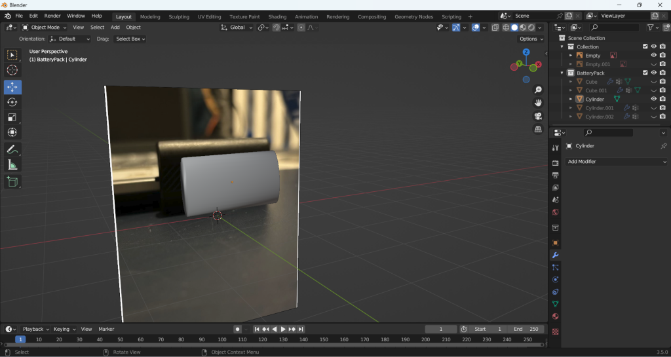
Task: Expand the Select Box drag dropdown
Action: click(x=130, y=39)
